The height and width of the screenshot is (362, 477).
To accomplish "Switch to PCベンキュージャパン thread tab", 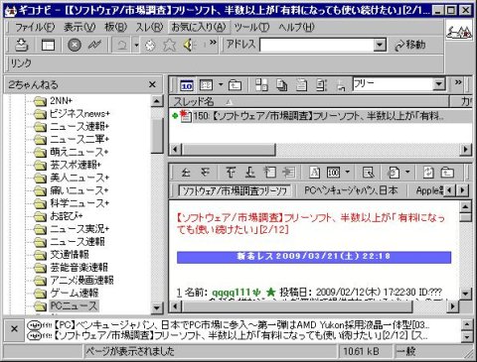I will point(351,190).
